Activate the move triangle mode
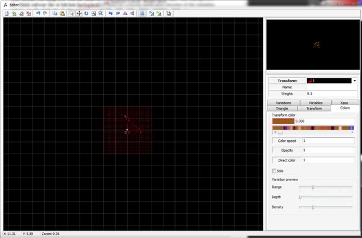 pos(79,13)
